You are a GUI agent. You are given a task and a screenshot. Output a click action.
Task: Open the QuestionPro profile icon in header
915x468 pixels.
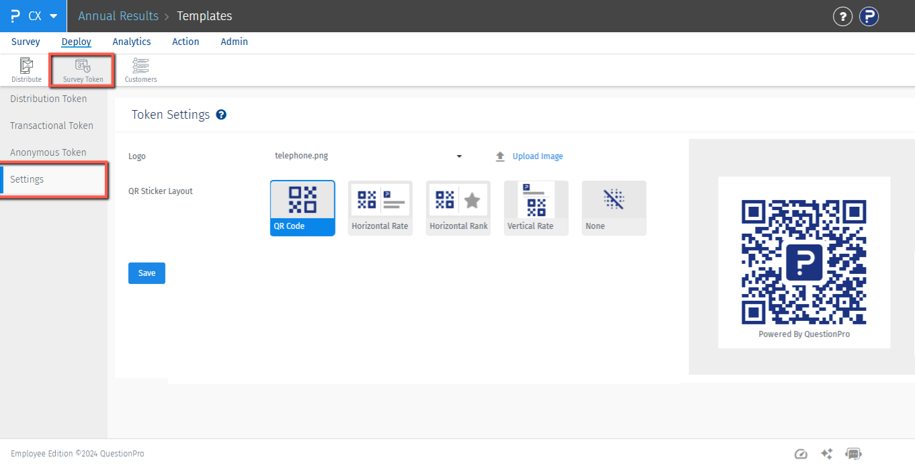point(869,16)
